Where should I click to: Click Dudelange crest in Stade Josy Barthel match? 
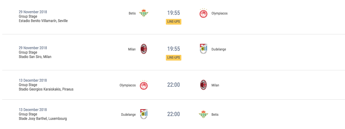pos(144,114)
